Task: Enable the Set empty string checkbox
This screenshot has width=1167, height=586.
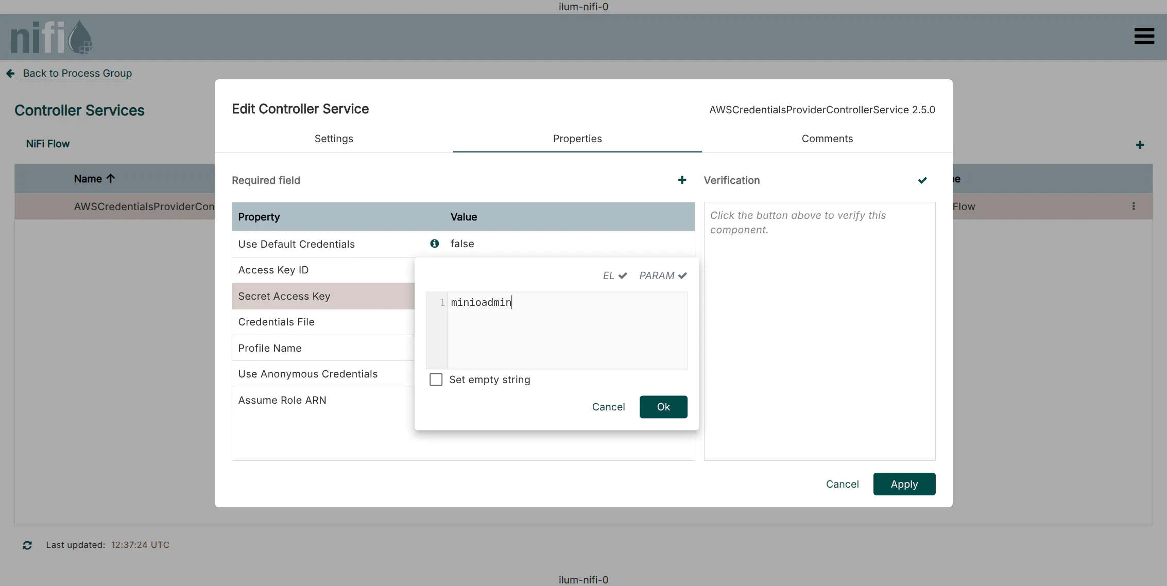Action: [x=436, y=379]
